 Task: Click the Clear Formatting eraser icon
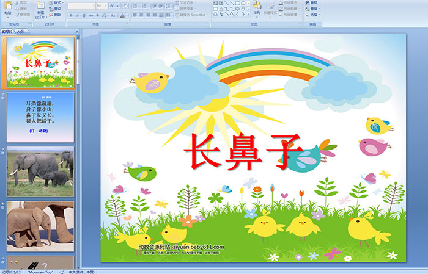[125, 5]
